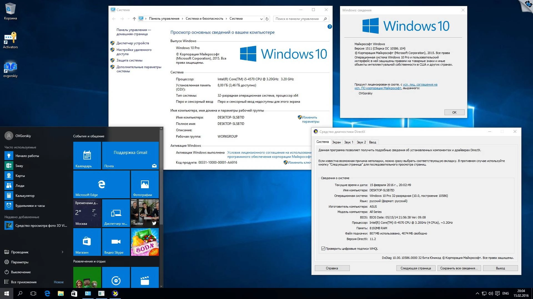Show hidden tray icons chevron
The width and height of the screenshot is (533, 299).
[x=477, y=293]
